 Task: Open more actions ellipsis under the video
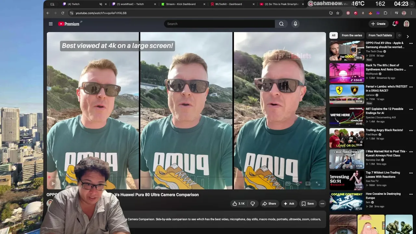pyautogui.click(x=322, y=204)
